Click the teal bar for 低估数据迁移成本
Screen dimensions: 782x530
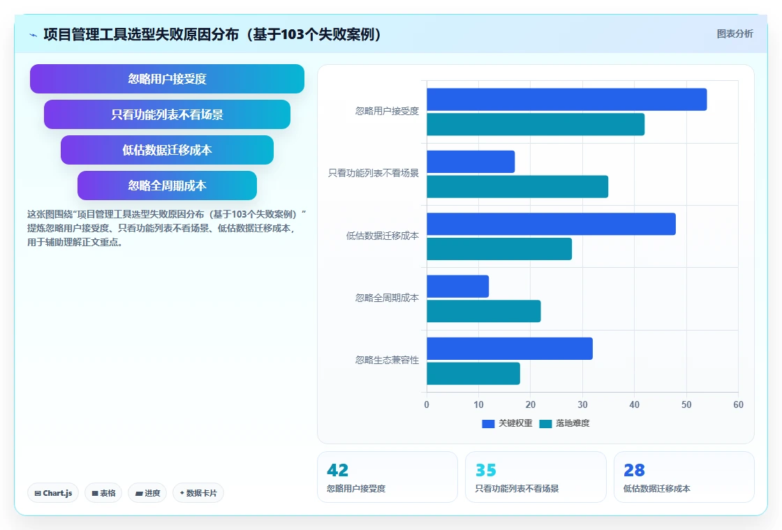499,249
